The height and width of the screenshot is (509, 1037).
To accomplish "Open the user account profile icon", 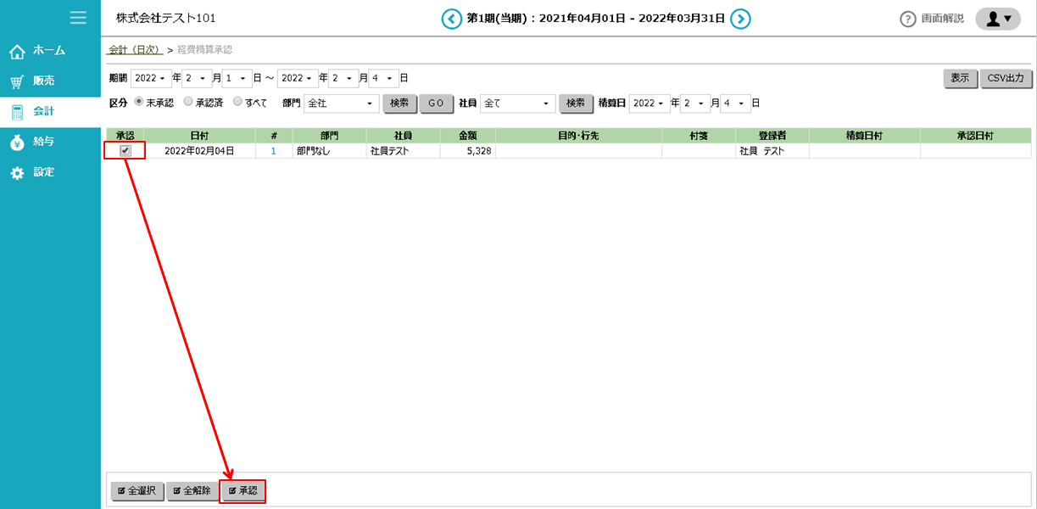I will coord(997,19).
